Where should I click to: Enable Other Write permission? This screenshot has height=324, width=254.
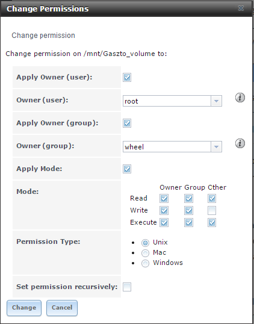tap(212, 211)
